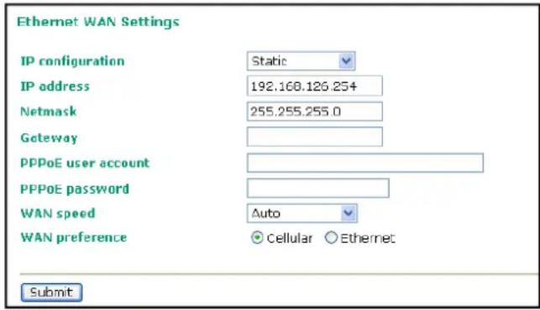Viewport: 540px width, 310px height.
Task: Click the WAN speed label
Action: [58, 214]
